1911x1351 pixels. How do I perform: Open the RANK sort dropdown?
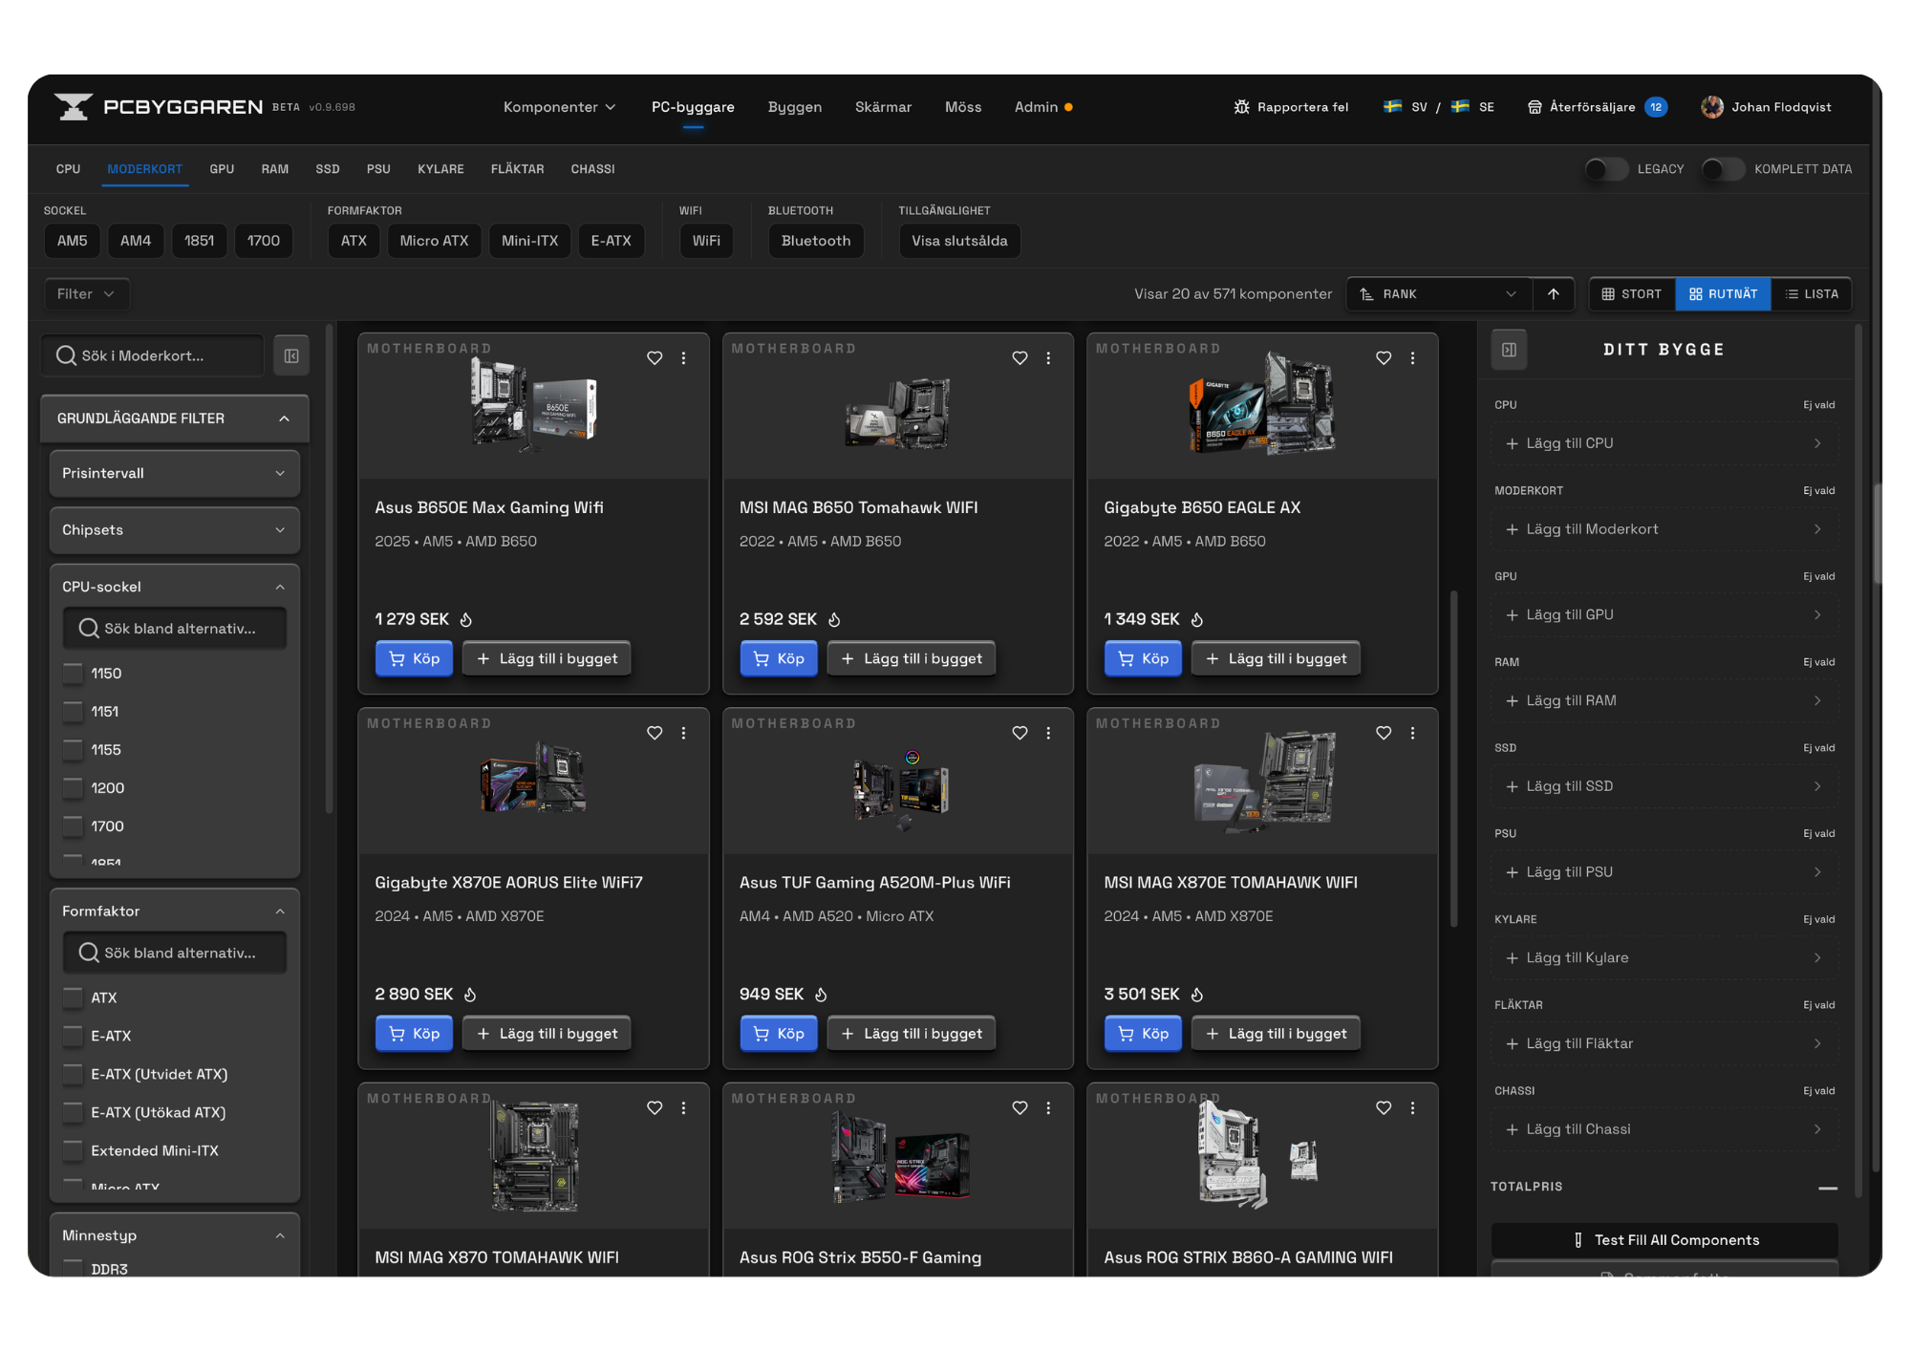tap(1439, 294)
